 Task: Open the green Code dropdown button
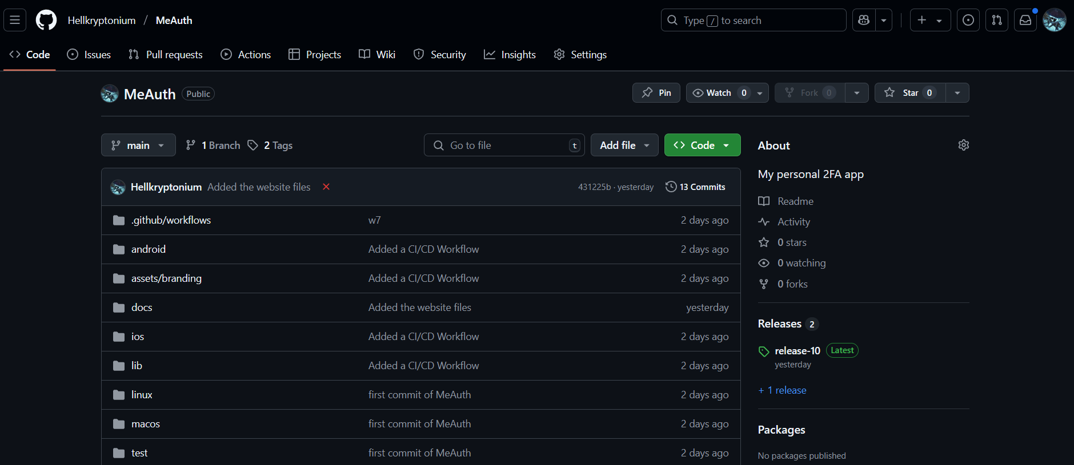click(x=703, y=145)
